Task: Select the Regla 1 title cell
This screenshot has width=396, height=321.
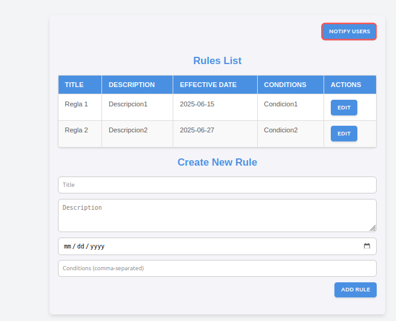Action: (80, 107)
